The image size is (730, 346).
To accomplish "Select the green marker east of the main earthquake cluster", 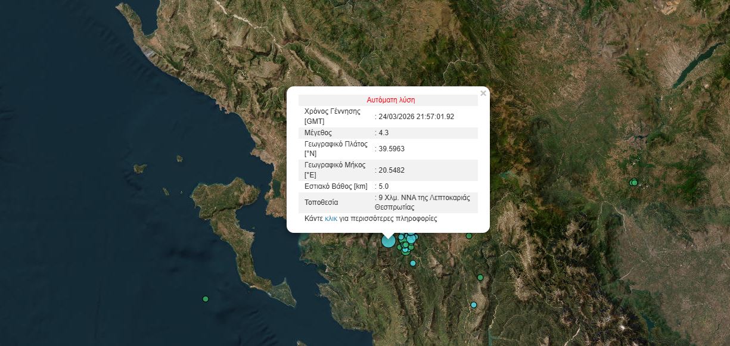I will (x=468, y=236).
